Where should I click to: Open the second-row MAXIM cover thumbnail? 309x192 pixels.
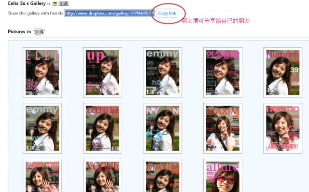[x=223, y=128]
